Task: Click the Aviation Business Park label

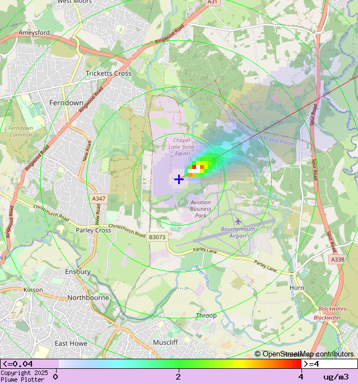Action: [201, 209]
